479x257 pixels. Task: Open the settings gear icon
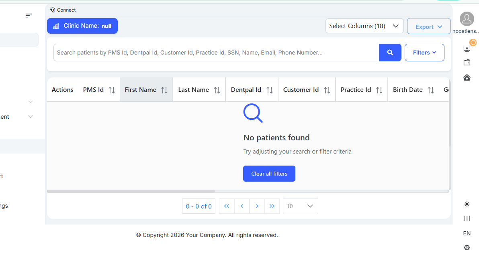[x=467, y=247]
